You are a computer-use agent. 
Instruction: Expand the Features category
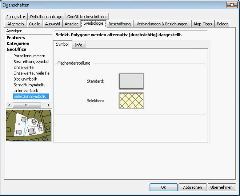[16, 38]
